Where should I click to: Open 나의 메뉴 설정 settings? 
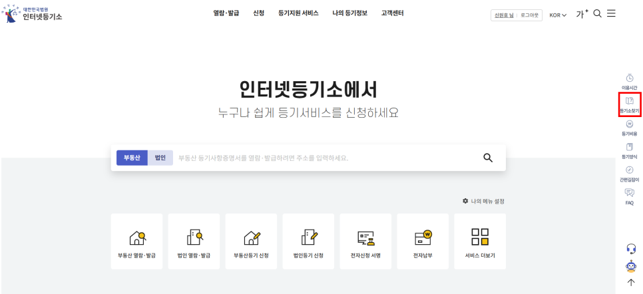click(x=488, y=201)
